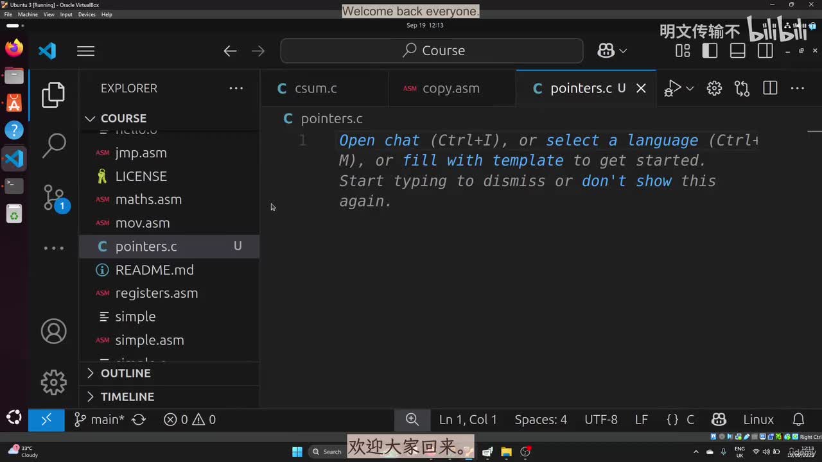Click the 'select a language' link
Viewport: 822px width, 462px height.
click(x=622, y=141)
